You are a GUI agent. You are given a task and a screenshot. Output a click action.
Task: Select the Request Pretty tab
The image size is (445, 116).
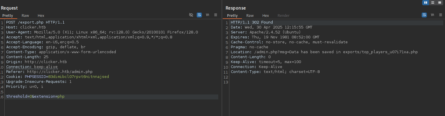[x=8, y=16]
